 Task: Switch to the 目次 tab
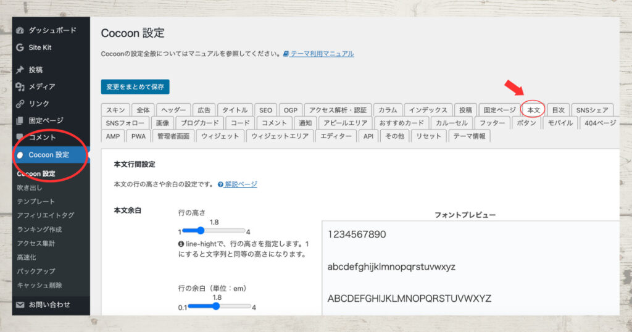[x=558, y=110]
